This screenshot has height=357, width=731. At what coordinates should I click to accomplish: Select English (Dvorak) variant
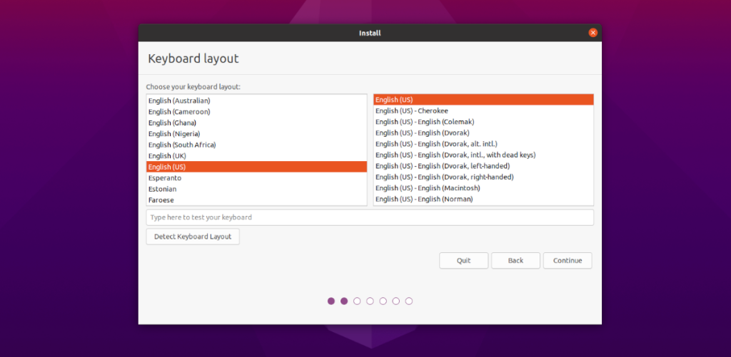(483, 133)
